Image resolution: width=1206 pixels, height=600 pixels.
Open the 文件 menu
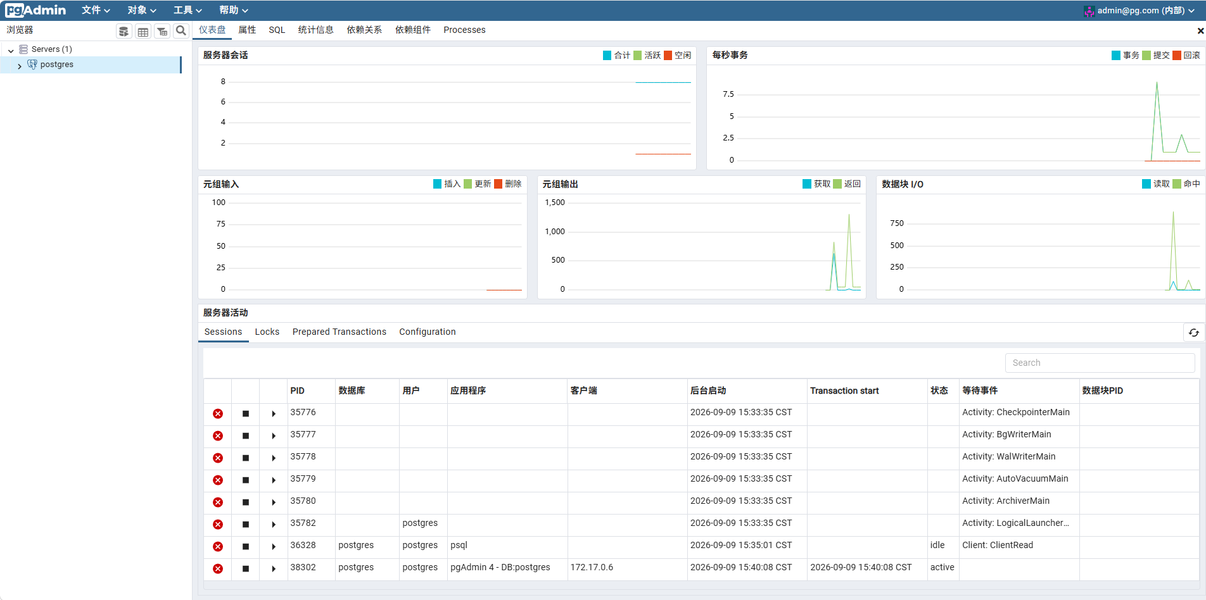click(x=96, y=10)
